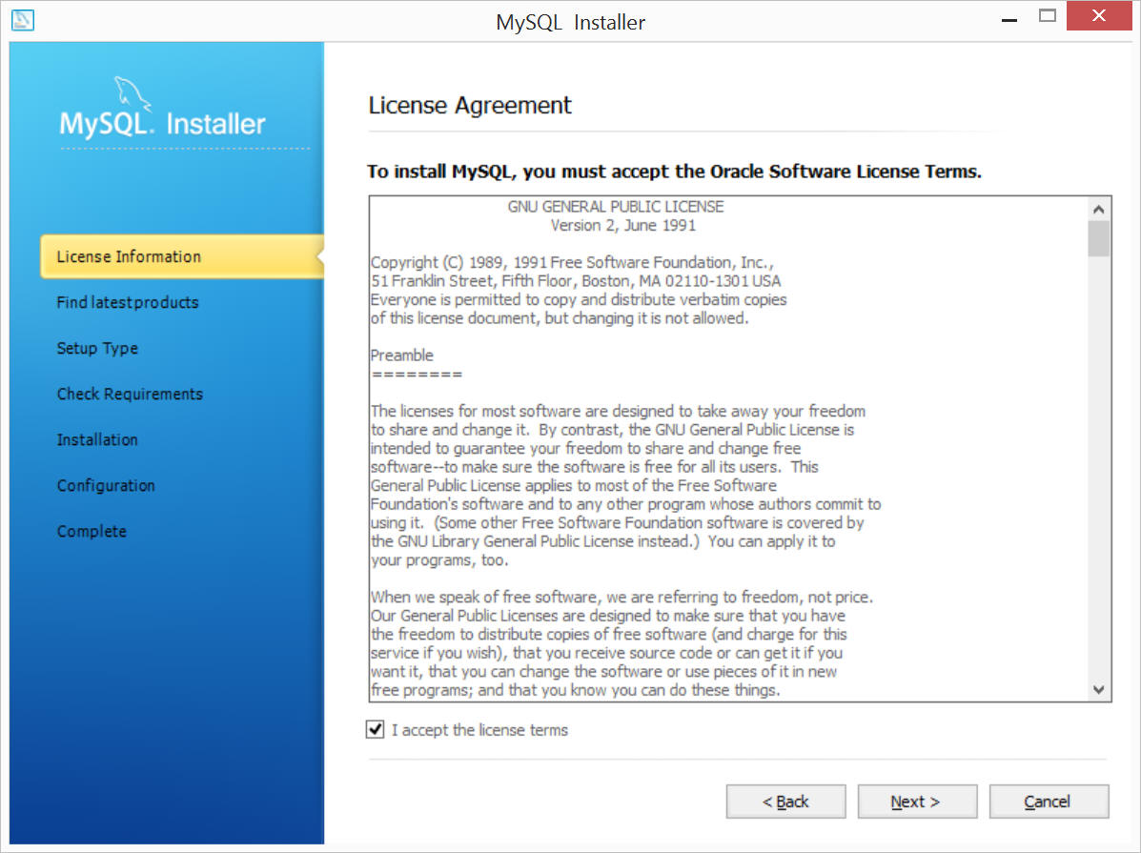This screenshot has width=1141, height=853.
Task: Click the Preamble heading in license text
Action: tap(401, 355)
